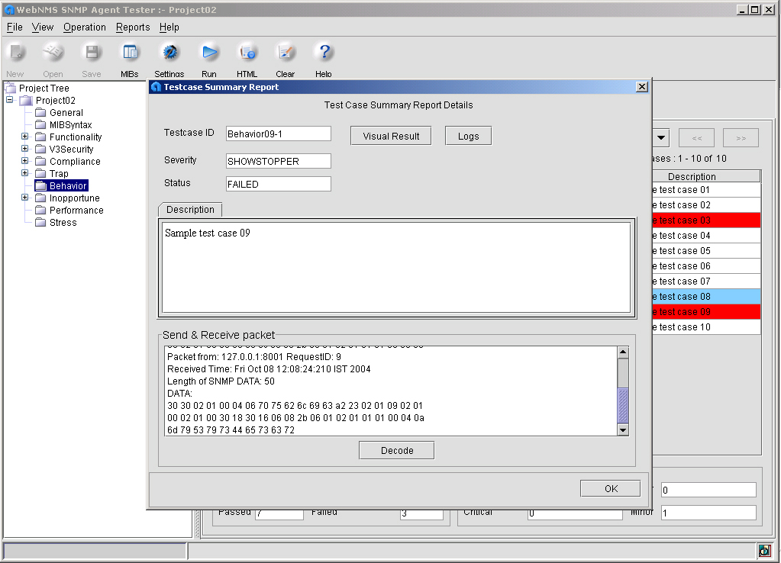Open the Reports menu
Screen dimensions: 781x563
pyautogui.click(x=133, y=27)
